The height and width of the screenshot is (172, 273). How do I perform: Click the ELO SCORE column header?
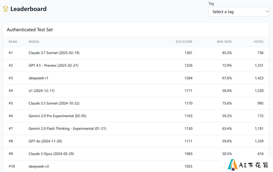click(x=184, y=42)
